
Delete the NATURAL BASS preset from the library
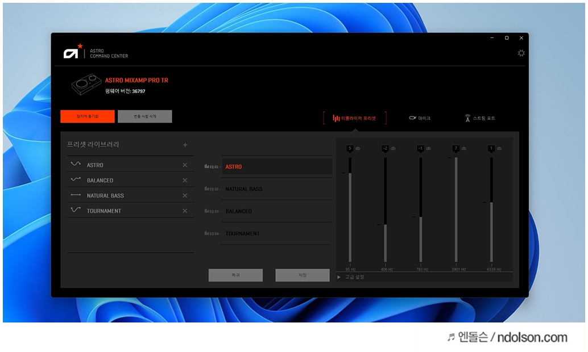click(x=185, y=195)
